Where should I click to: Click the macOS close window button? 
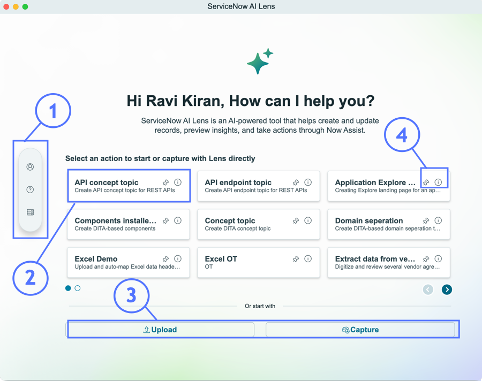point(6,6)
